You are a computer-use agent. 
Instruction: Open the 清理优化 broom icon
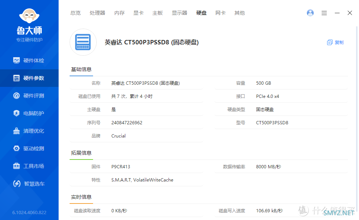point(16,131)
